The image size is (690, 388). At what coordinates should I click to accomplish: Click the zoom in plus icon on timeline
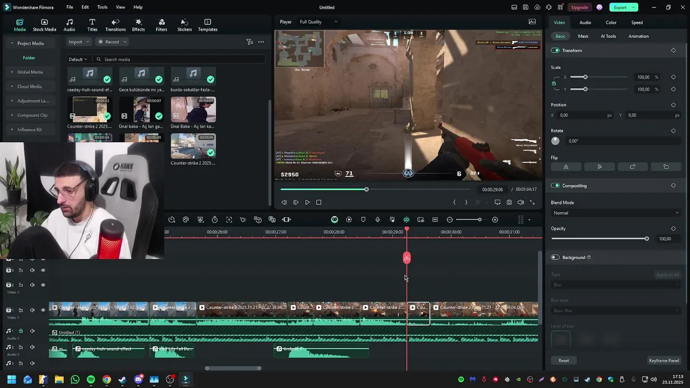point(495,219)
